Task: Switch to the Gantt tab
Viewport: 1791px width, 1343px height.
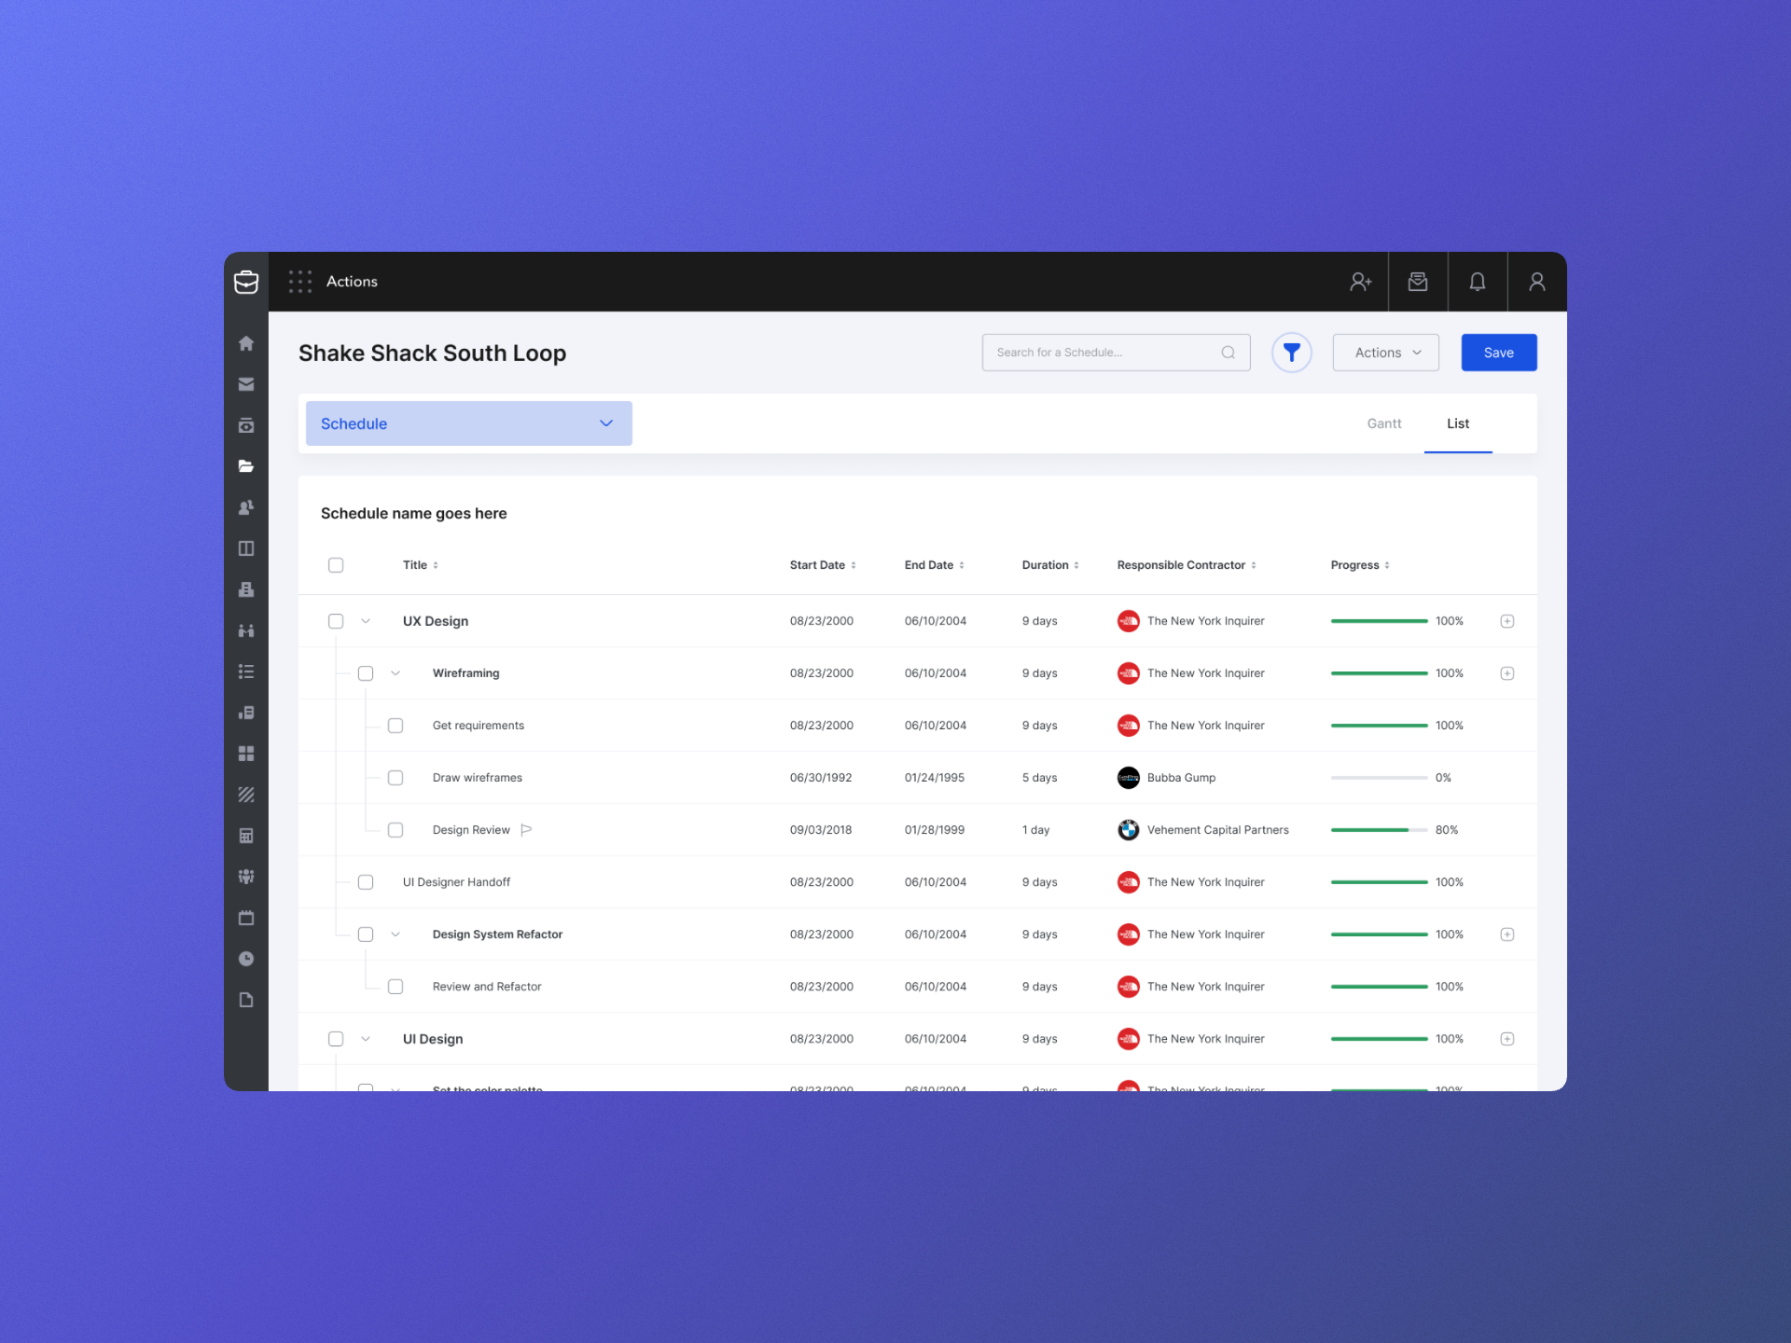Action: pyautogui.click(x=1383, y=423)
